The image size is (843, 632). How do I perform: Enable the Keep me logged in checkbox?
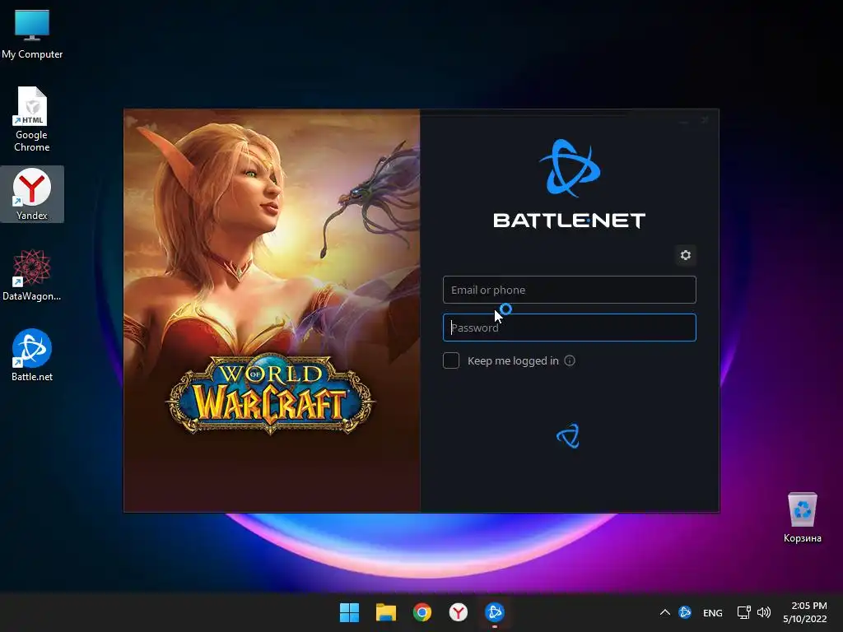point(451,360)
